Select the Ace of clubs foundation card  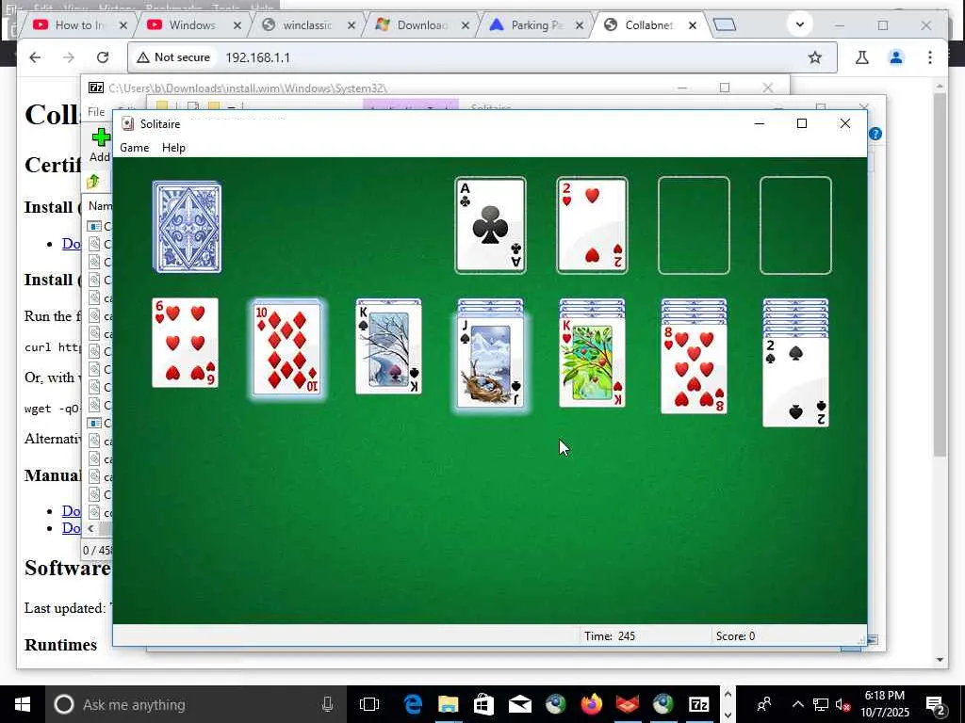click(490, 225)
